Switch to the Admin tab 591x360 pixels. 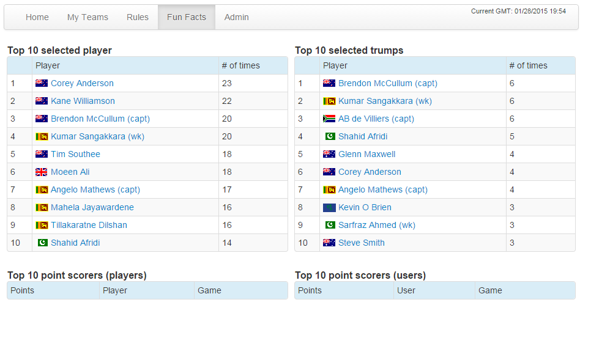pyautogui.click(x=237, y=17)
